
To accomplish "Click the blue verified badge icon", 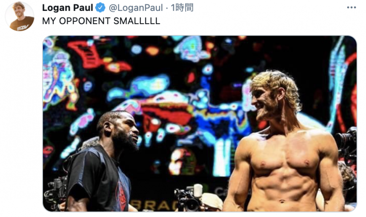I will pos(100,8).
